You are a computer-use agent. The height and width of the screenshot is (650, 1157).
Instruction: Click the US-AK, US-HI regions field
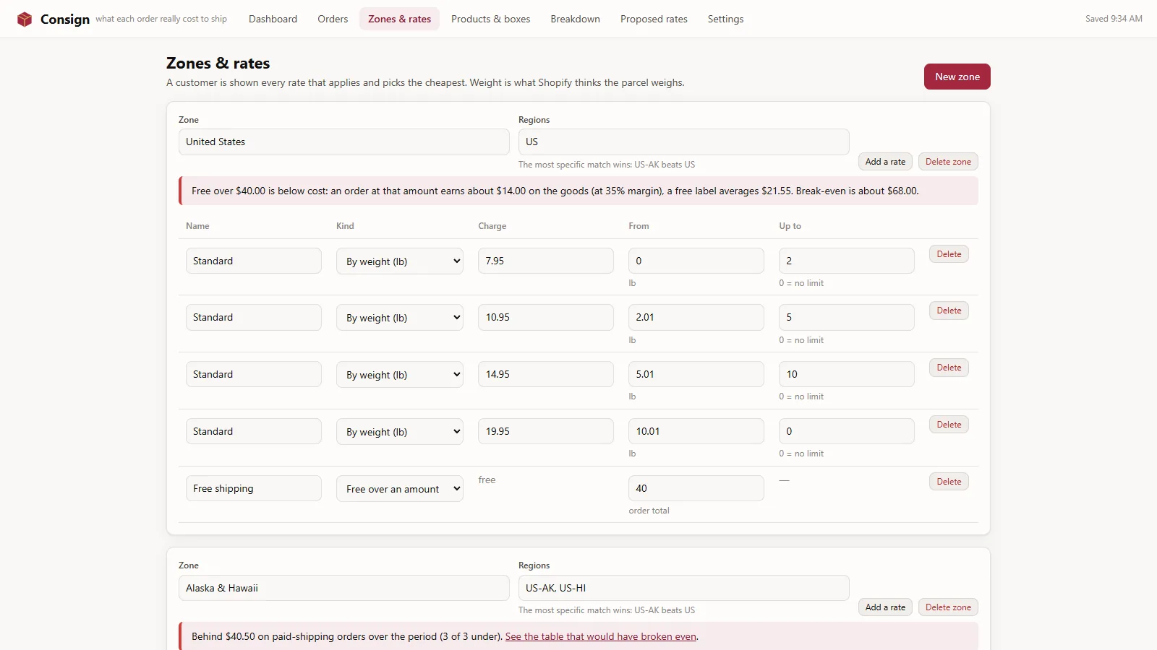point(683,588)
